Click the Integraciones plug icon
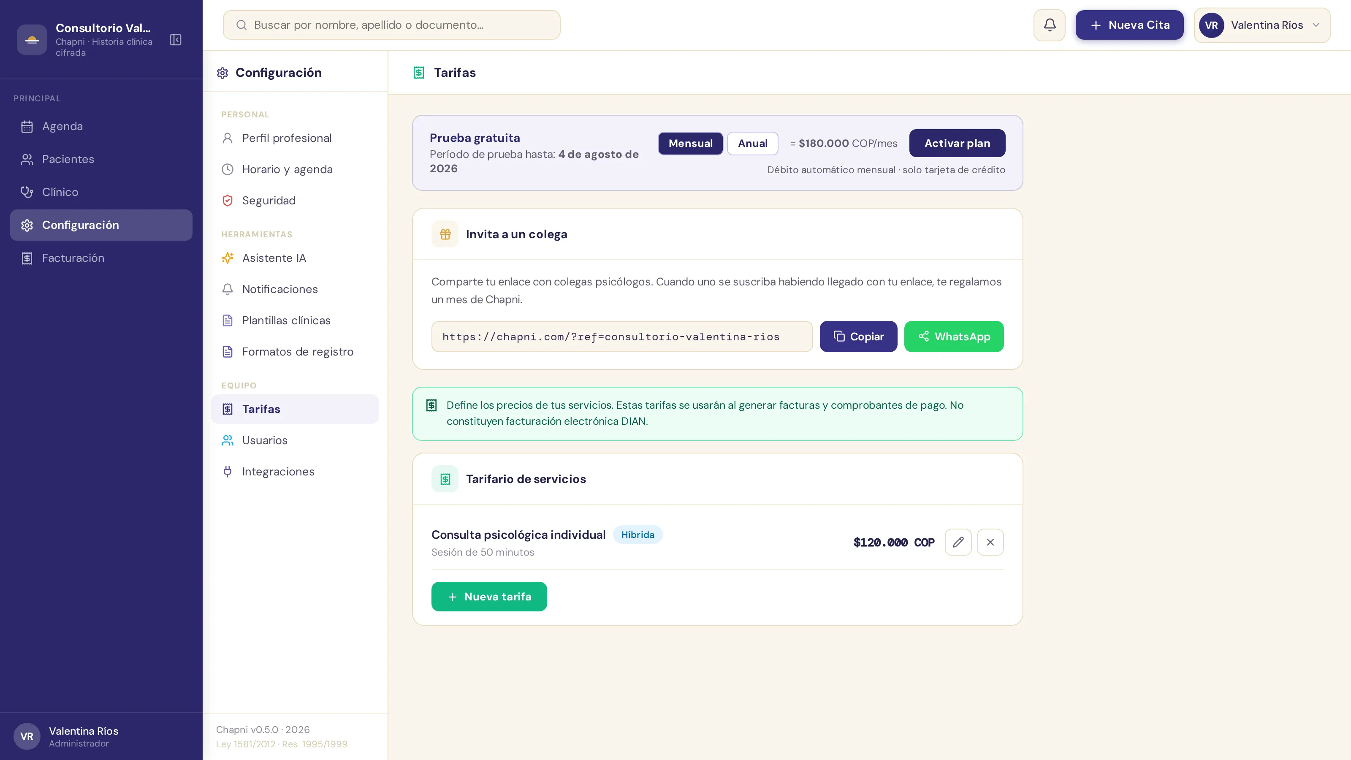Image resolution: width=1351 pixels, height=760 pixels. tap(228, 472)
